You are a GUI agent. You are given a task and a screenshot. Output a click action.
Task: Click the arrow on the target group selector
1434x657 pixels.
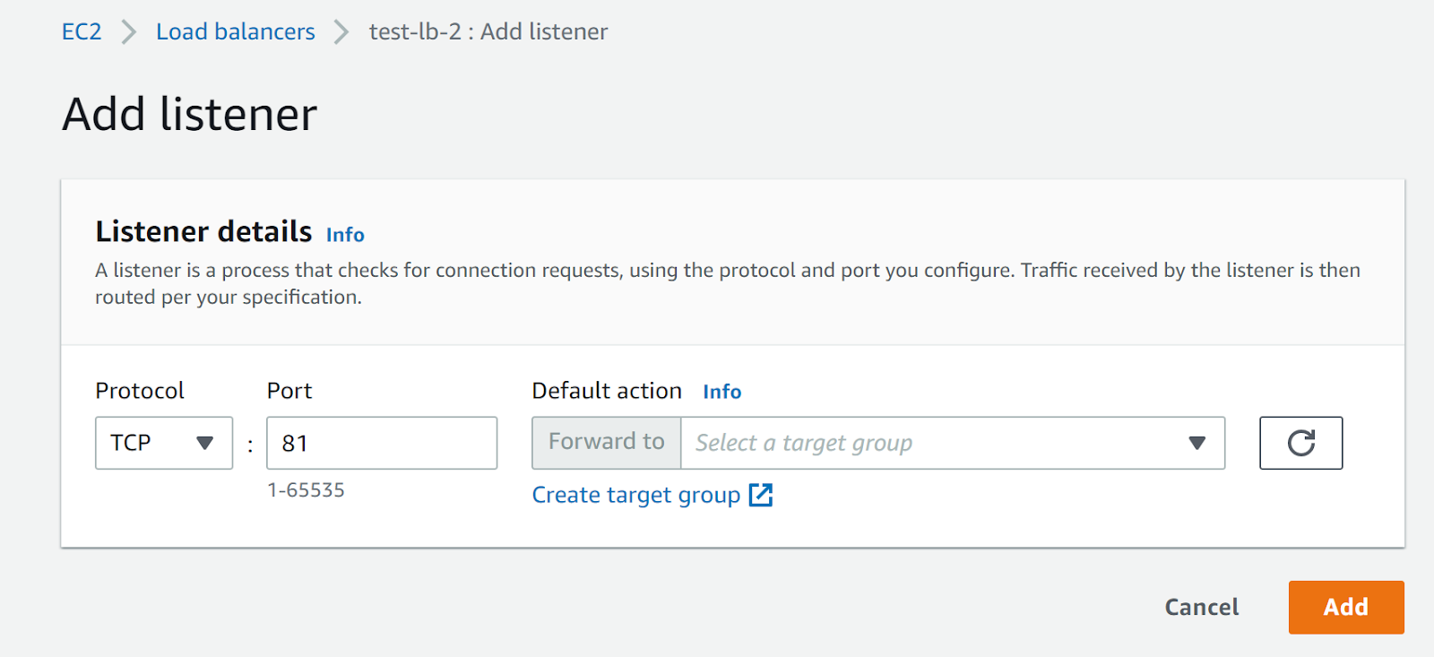coord(1196,443)
